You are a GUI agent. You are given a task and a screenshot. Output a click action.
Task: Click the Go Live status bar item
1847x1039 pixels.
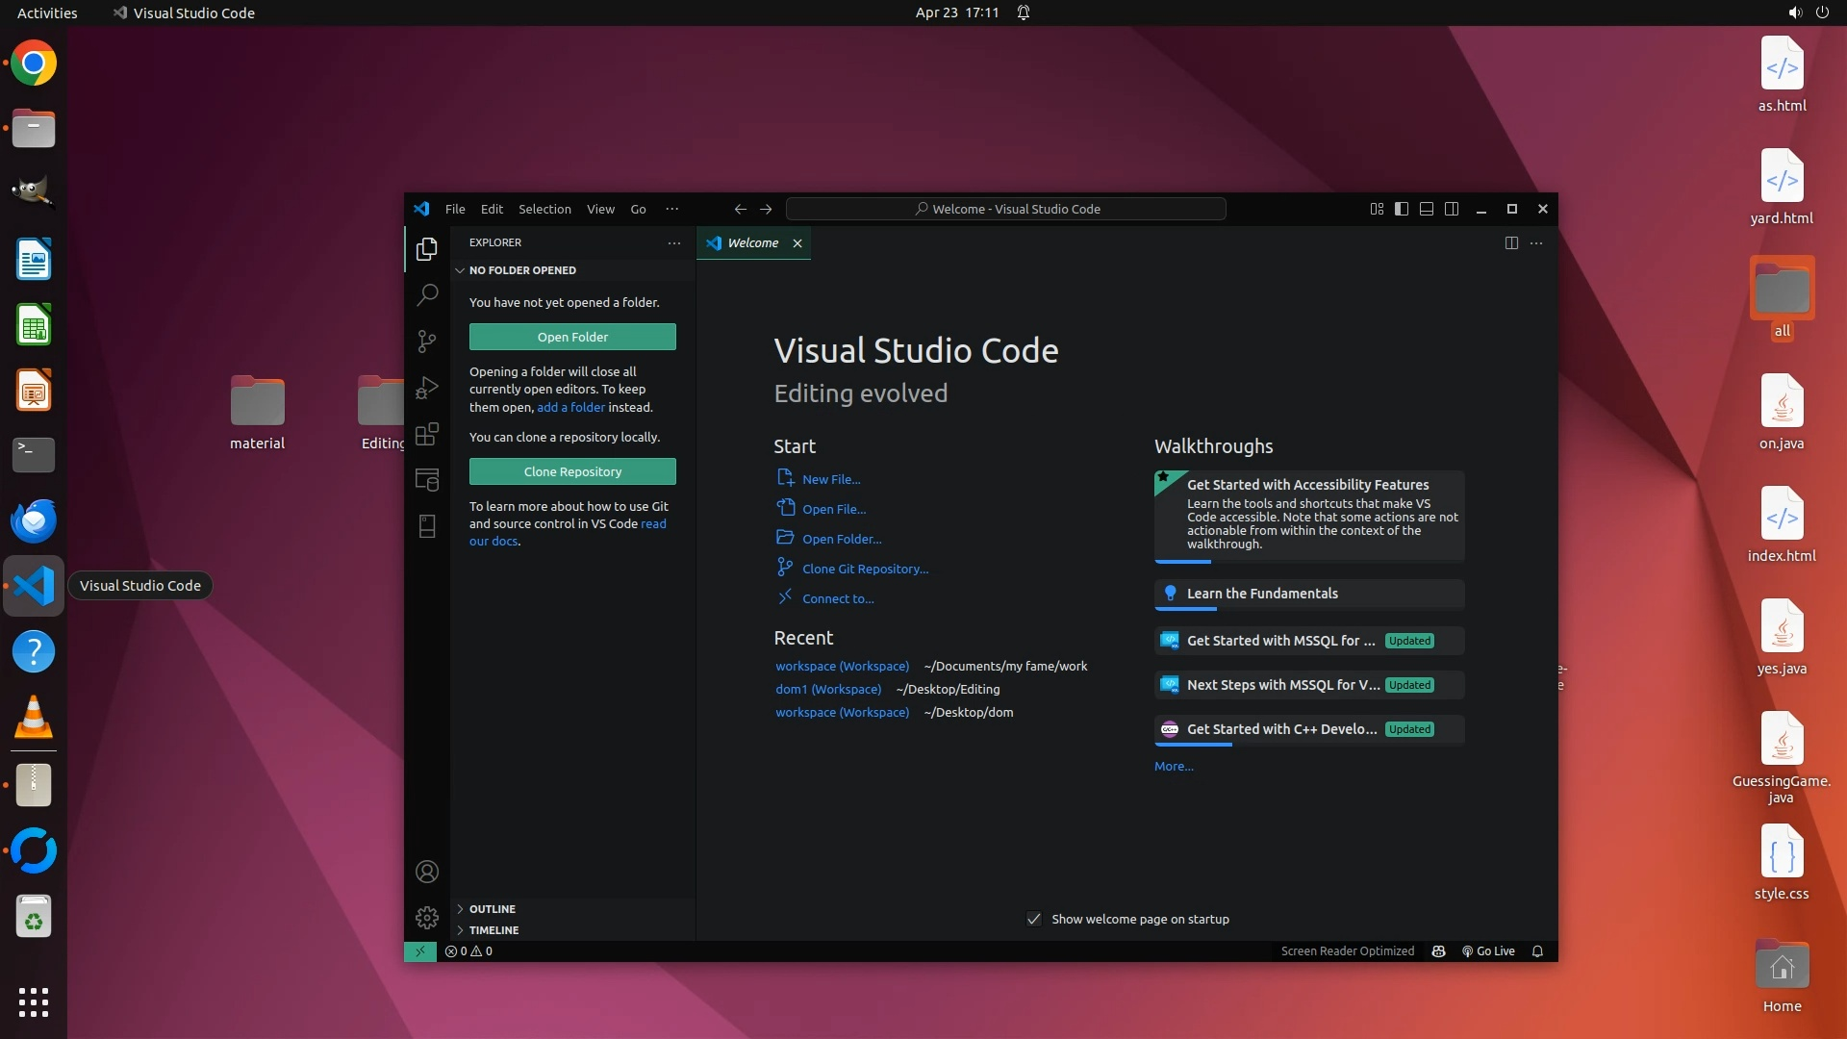point(1488,951)
